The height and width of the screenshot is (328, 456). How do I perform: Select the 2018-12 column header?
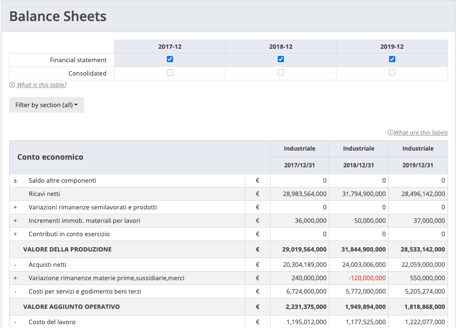[281, 47]
